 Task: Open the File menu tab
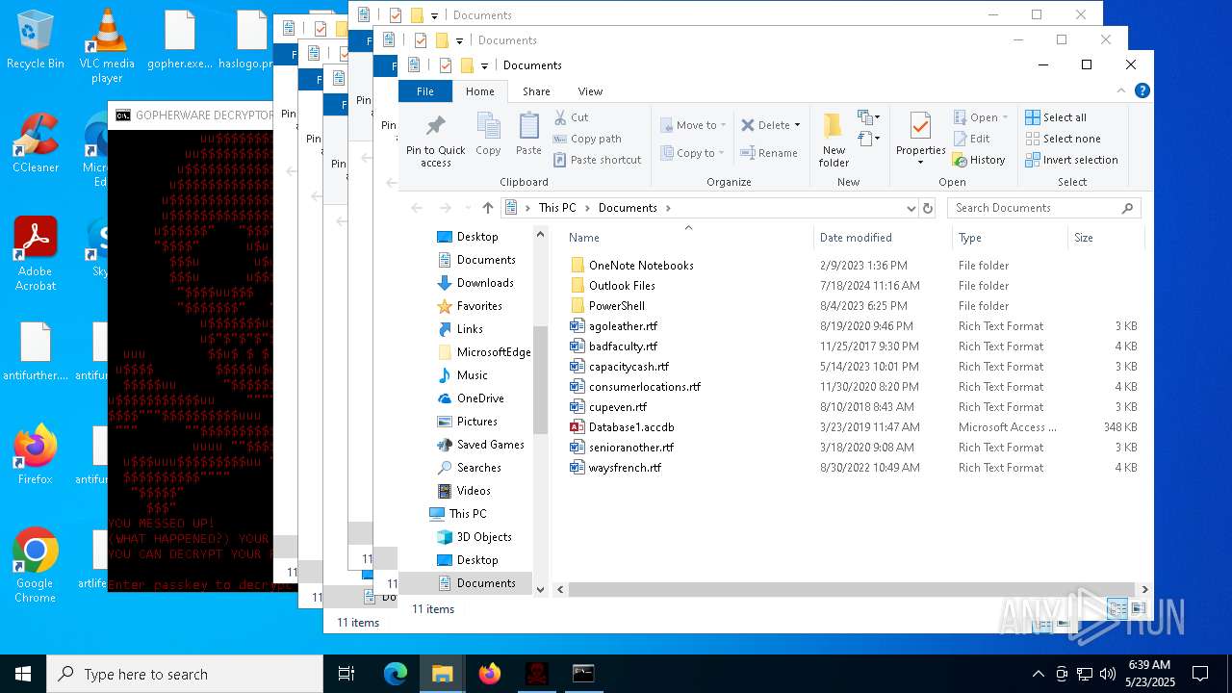(x=424, y=91)
